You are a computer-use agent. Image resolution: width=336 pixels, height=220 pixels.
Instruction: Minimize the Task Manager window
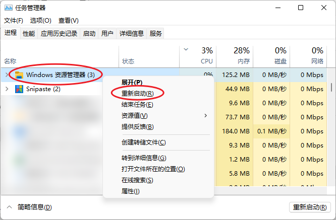pyautogui.click(x=278, y=8)
